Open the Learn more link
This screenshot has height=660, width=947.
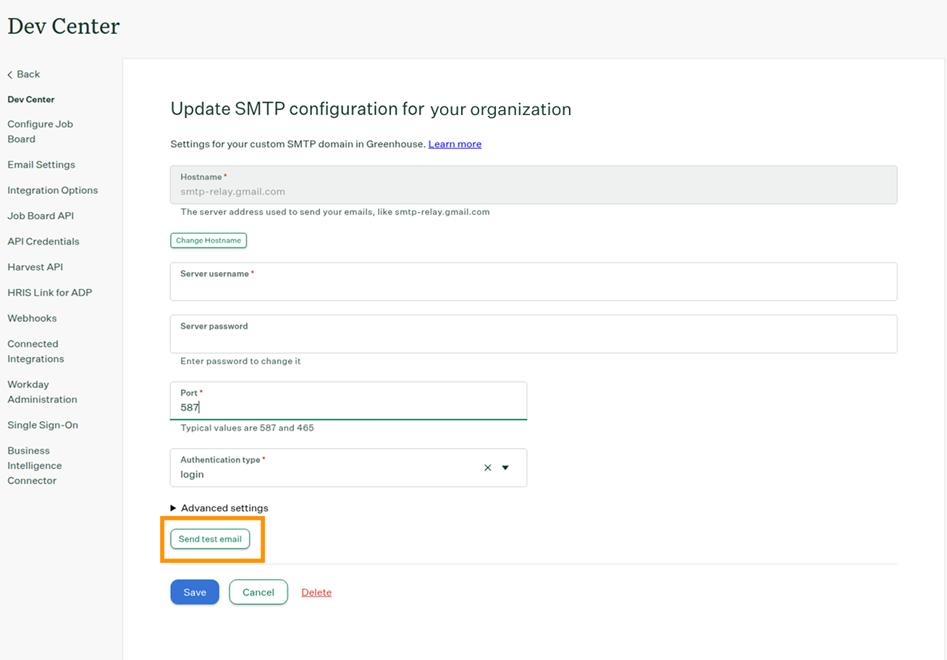455,144
